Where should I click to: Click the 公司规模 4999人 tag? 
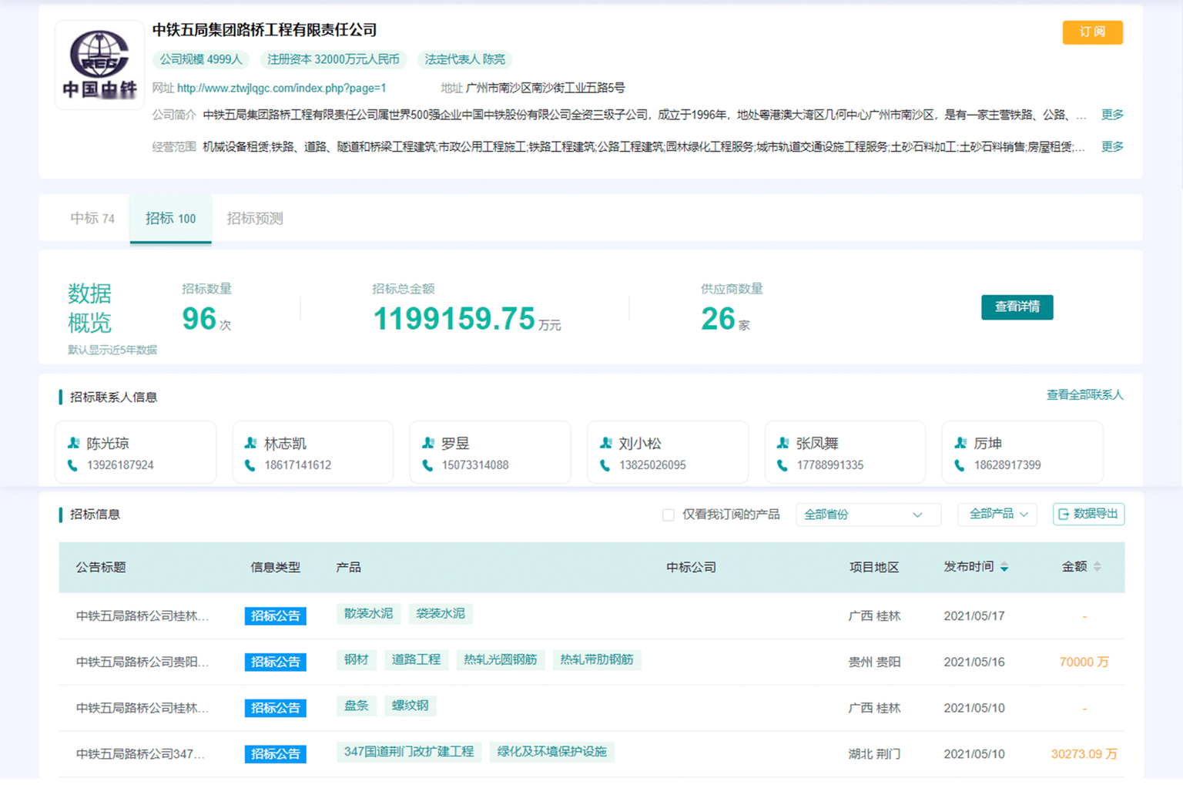(201, 59)
